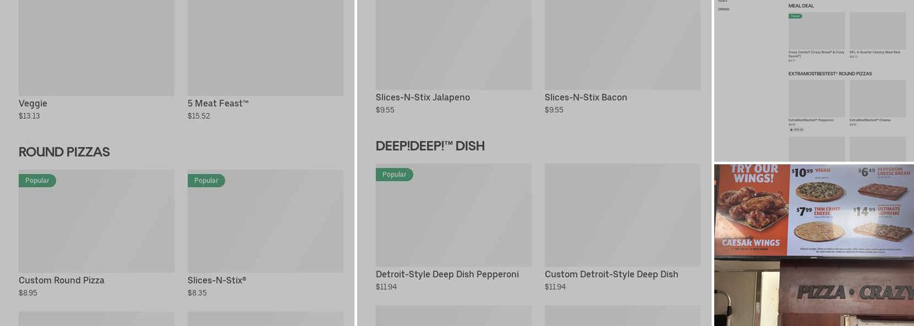Image resolution: width=914 pixels, height=326 pixels.
Task: Open the Crazy Combo meal deal image
Action: 817,33
